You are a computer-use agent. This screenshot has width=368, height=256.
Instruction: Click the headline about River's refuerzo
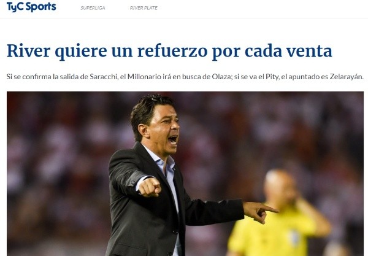tap(169, 51)
